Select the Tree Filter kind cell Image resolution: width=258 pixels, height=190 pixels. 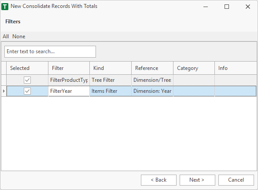[111, 80]
